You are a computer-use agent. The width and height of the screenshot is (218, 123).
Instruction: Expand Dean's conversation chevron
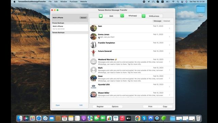[170, 78]
